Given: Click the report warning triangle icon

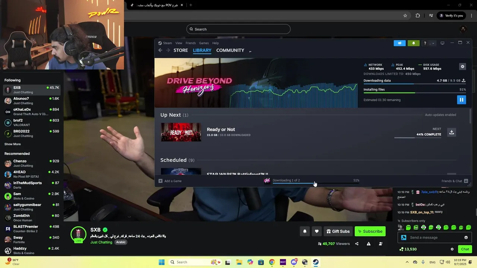Looking at the screenshot, I should click(369, 244).
